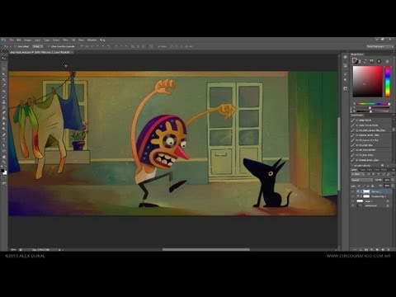Open the File menu
The width and height of the screenshot is (396, 297).
pos(12,40)
